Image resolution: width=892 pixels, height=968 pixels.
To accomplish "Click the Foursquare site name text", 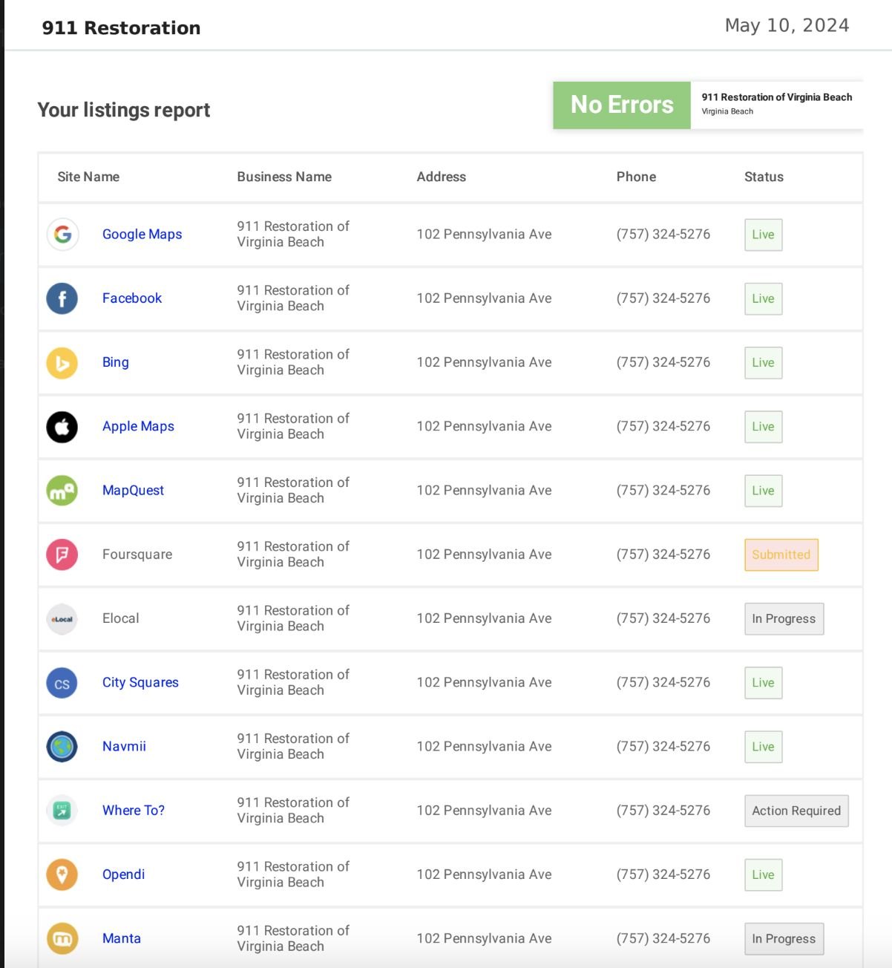I will tap(137, 554).
